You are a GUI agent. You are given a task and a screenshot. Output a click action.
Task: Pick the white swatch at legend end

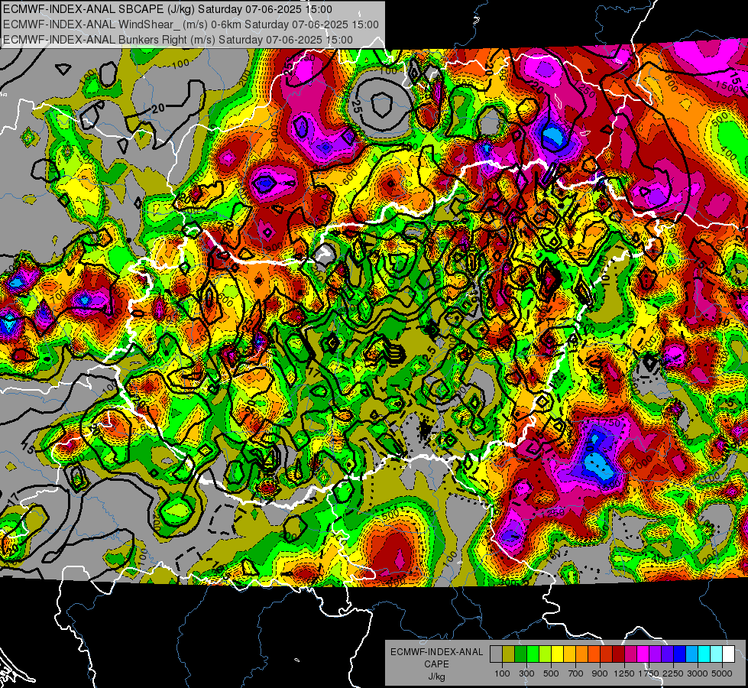coord(728,654)
